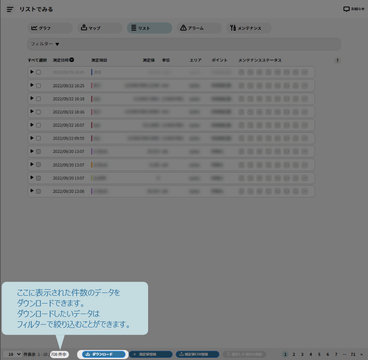Image resolution: width=368 pixels, height=360 pixels.
Task: Click warning triangle icon in 2022/09/20 13:06 row
Action: pyautogui.click(x=296, y=191)
